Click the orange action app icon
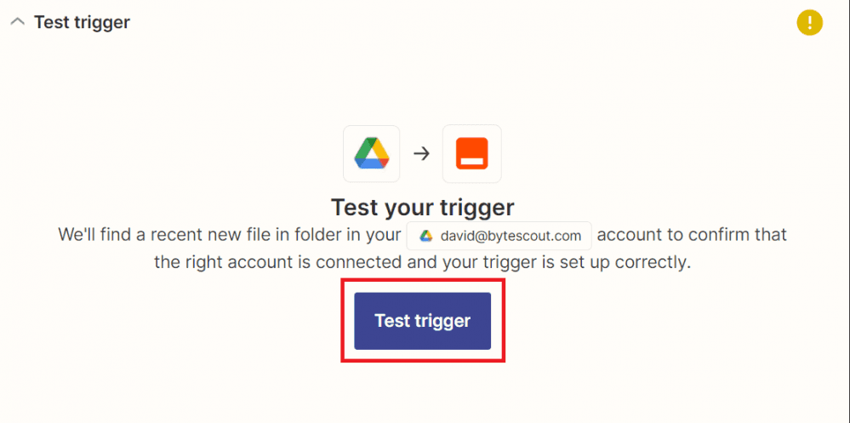The width and height of the screenshot is (850, 423). [471, 153]
